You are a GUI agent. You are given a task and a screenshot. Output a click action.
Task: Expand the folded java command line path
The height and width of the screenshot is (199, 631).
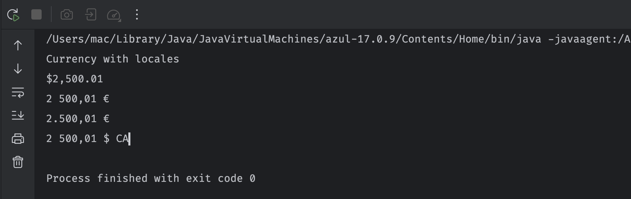(338, 39)
